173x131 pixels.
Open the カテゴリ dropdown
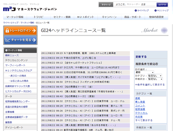point(155,76)
